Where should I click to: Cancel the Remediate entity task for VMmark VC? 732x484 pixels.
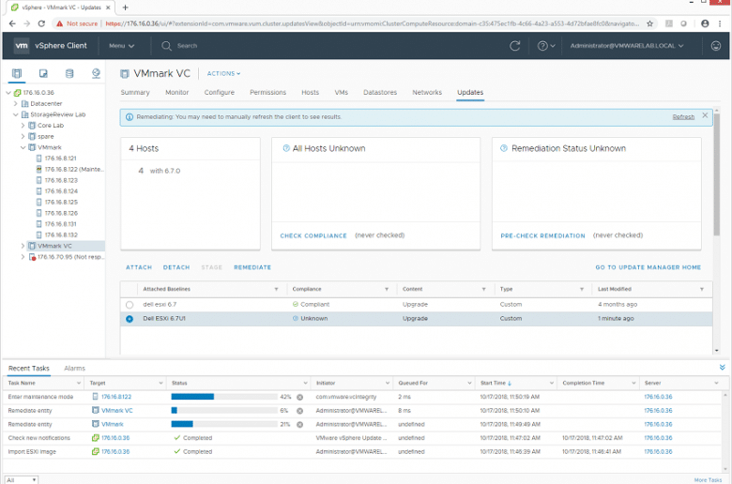(299, 411)
